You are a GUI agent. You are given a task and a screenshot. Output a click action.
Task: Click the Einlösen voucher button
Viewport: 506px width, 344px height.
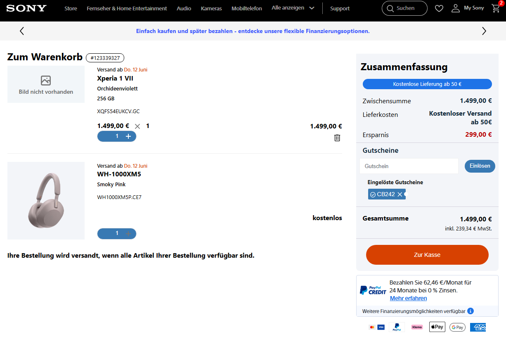tap(480, 166)
